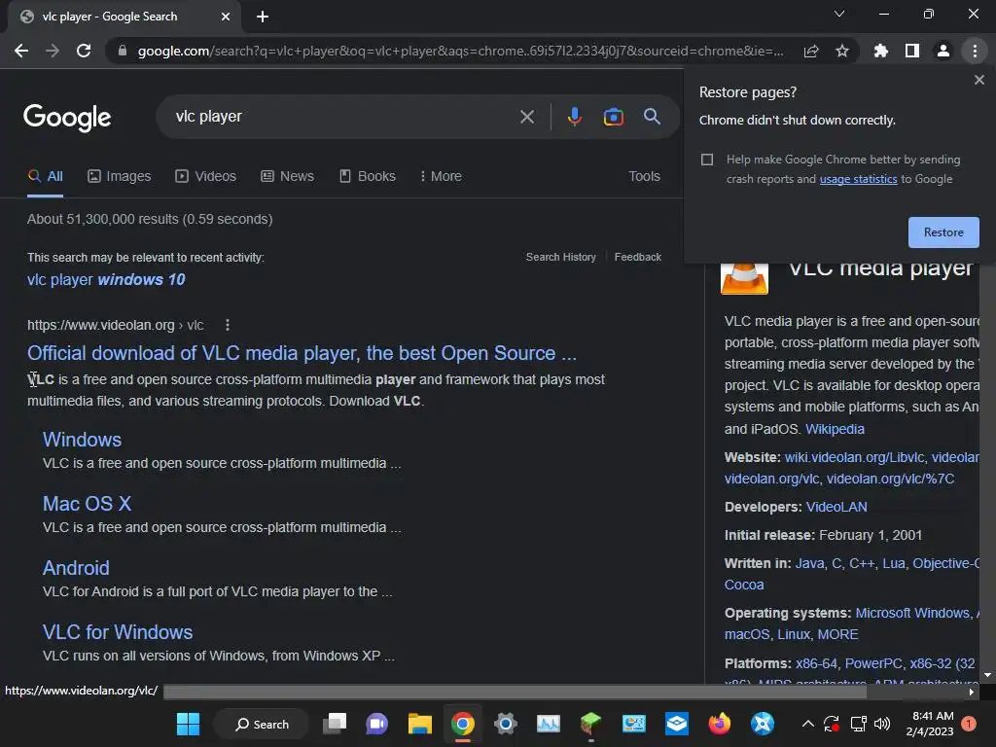Viewport: 996px width, 747px height.
Task: Search by image with the camera icon
Action: [x=613, y=117]
